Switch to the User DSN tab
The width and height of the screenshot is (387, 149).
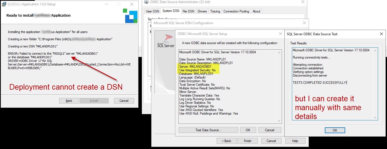(x=153, y=11)
